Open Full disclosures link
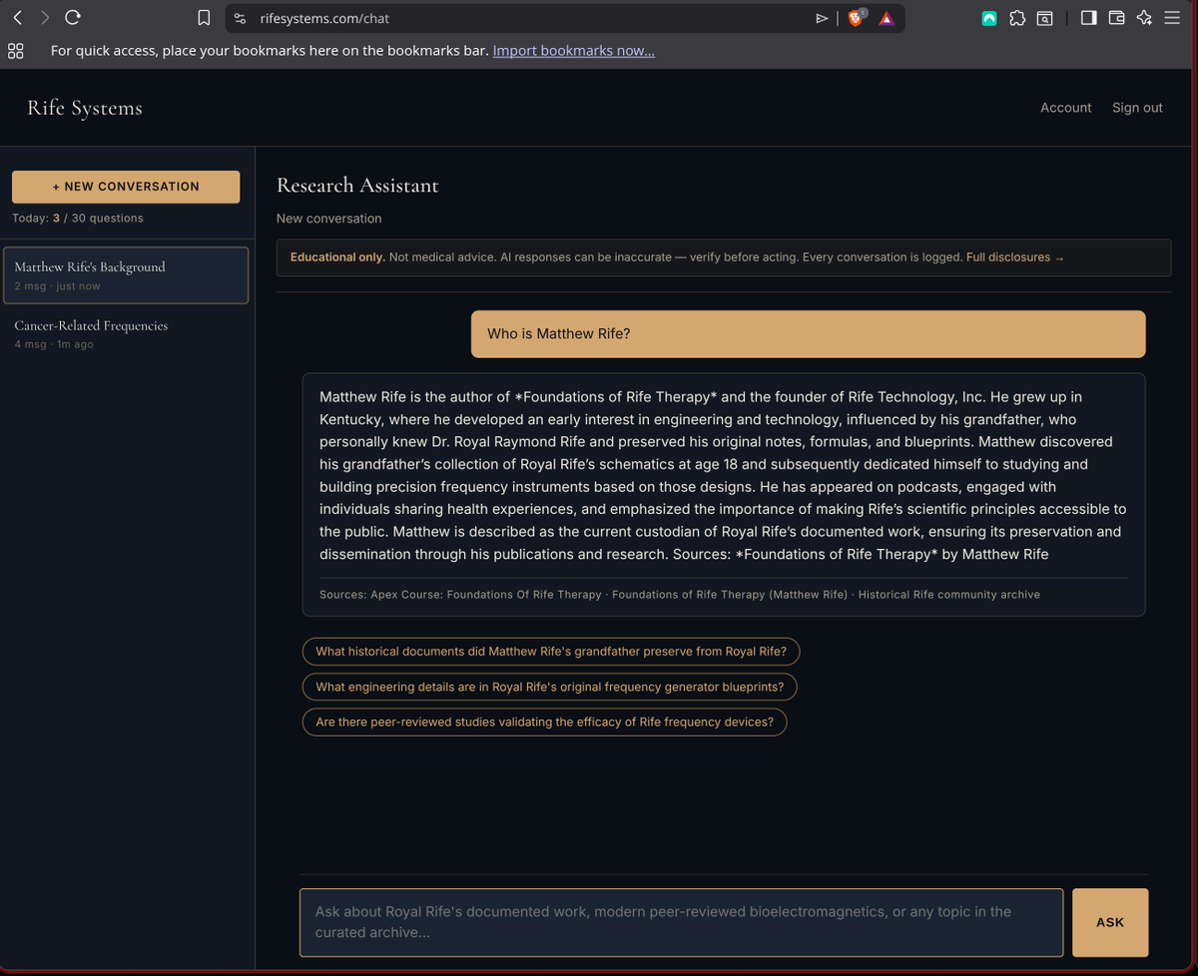The width and height of the screenshot is (1198, 976). [x=1015, y=257]
